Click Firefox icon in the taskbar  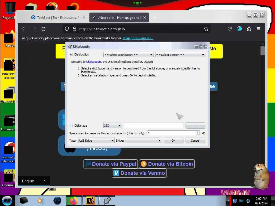coord(74,201)
